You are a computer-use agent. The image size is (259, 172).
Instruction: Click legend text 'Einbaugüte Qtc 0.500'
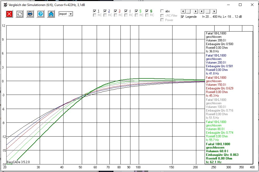[x=220, y=44]
